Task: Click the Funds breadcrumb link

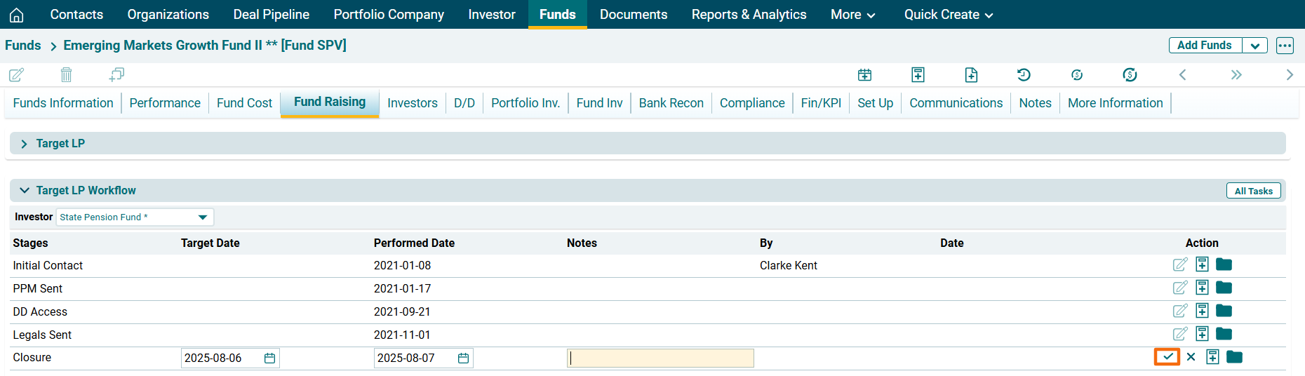Action: (x=23, y=46)
